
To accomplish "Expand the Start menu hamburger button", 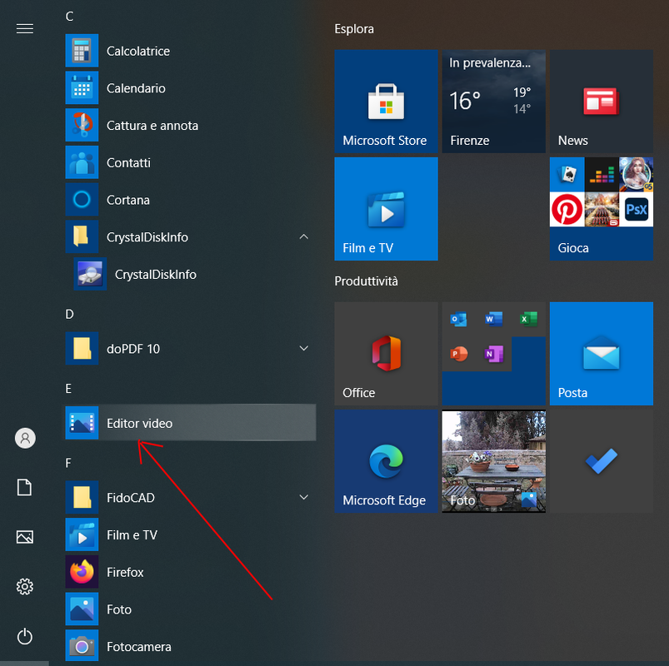I will (x=25, y=28).
